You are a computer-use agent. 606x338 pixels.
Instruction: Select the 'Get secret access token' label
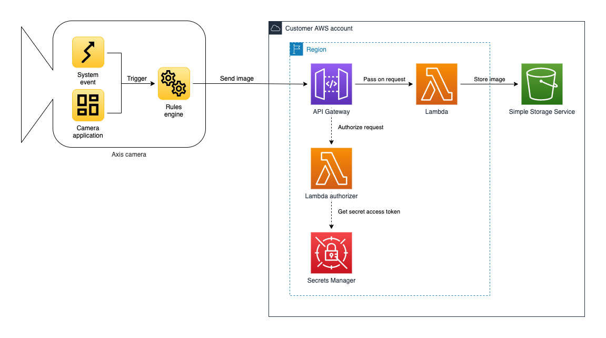pos(369,212)
